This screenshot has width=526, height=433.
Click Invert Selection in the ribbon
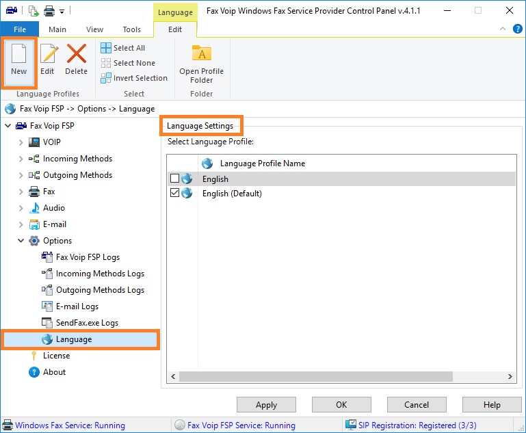coord(134,78)
